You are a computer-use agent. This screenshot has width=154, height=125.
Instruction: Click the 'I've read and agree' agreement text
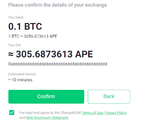[x=50, y=113]
